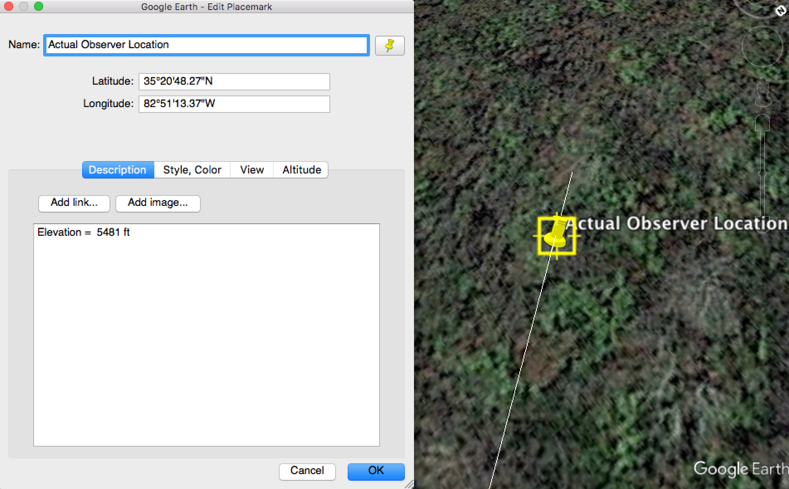Screen dimensions: 789x489
Task: Click into the Longitude field
Action: point(234,104)
